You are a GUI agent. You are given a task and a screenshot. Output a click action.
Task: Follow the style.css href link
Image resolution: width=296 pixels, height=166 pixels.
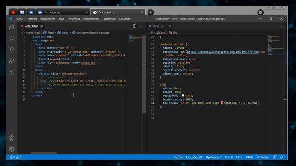(88, 63)
